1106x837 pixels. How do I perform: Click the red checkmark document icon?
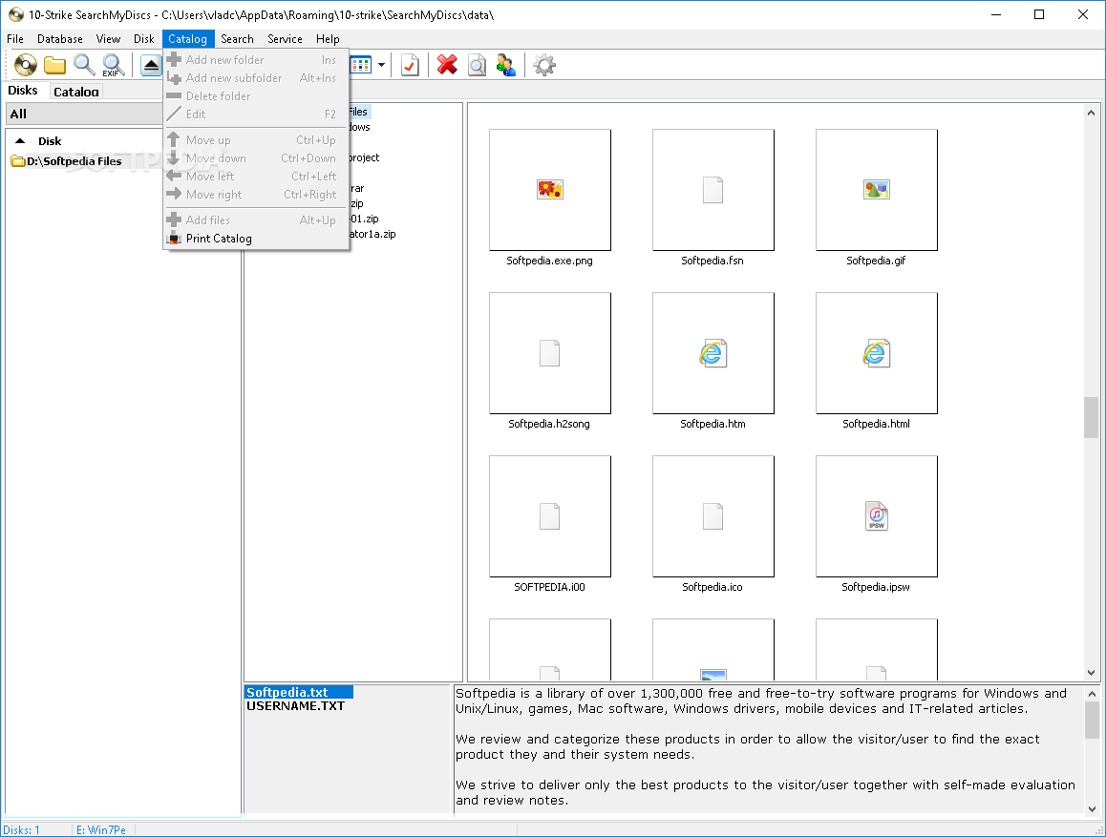[x=410, y=66]
